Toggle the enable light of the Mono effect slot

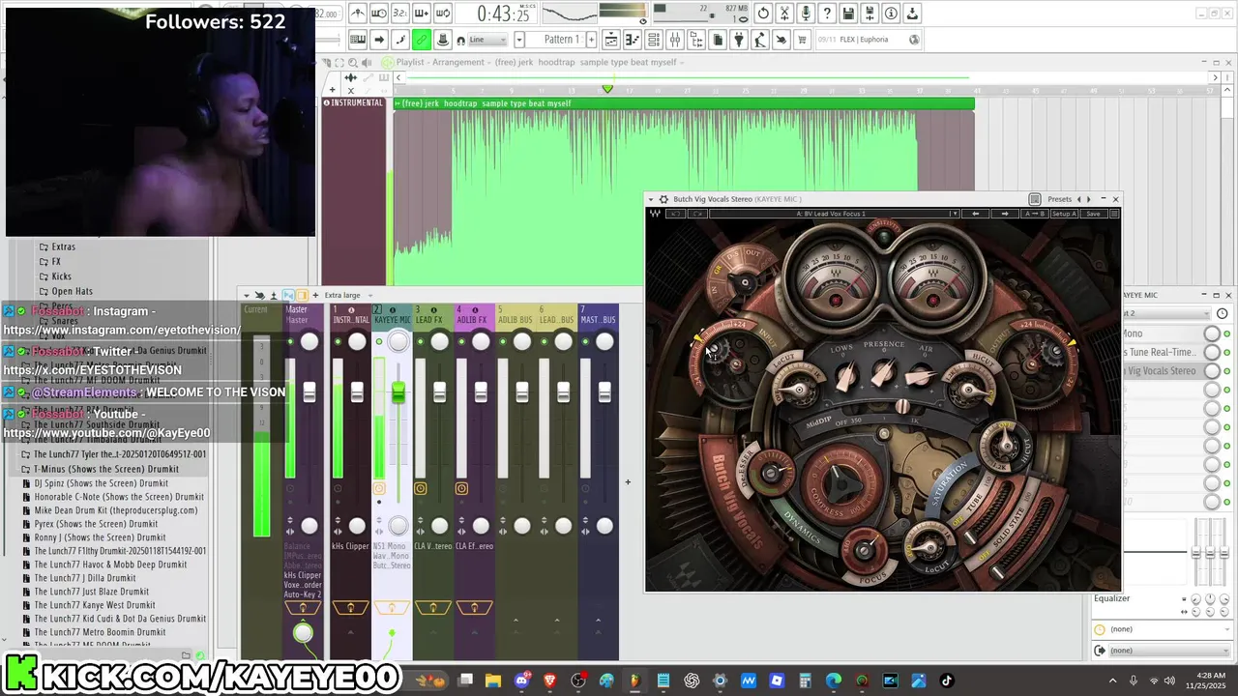coord(1226,333)
